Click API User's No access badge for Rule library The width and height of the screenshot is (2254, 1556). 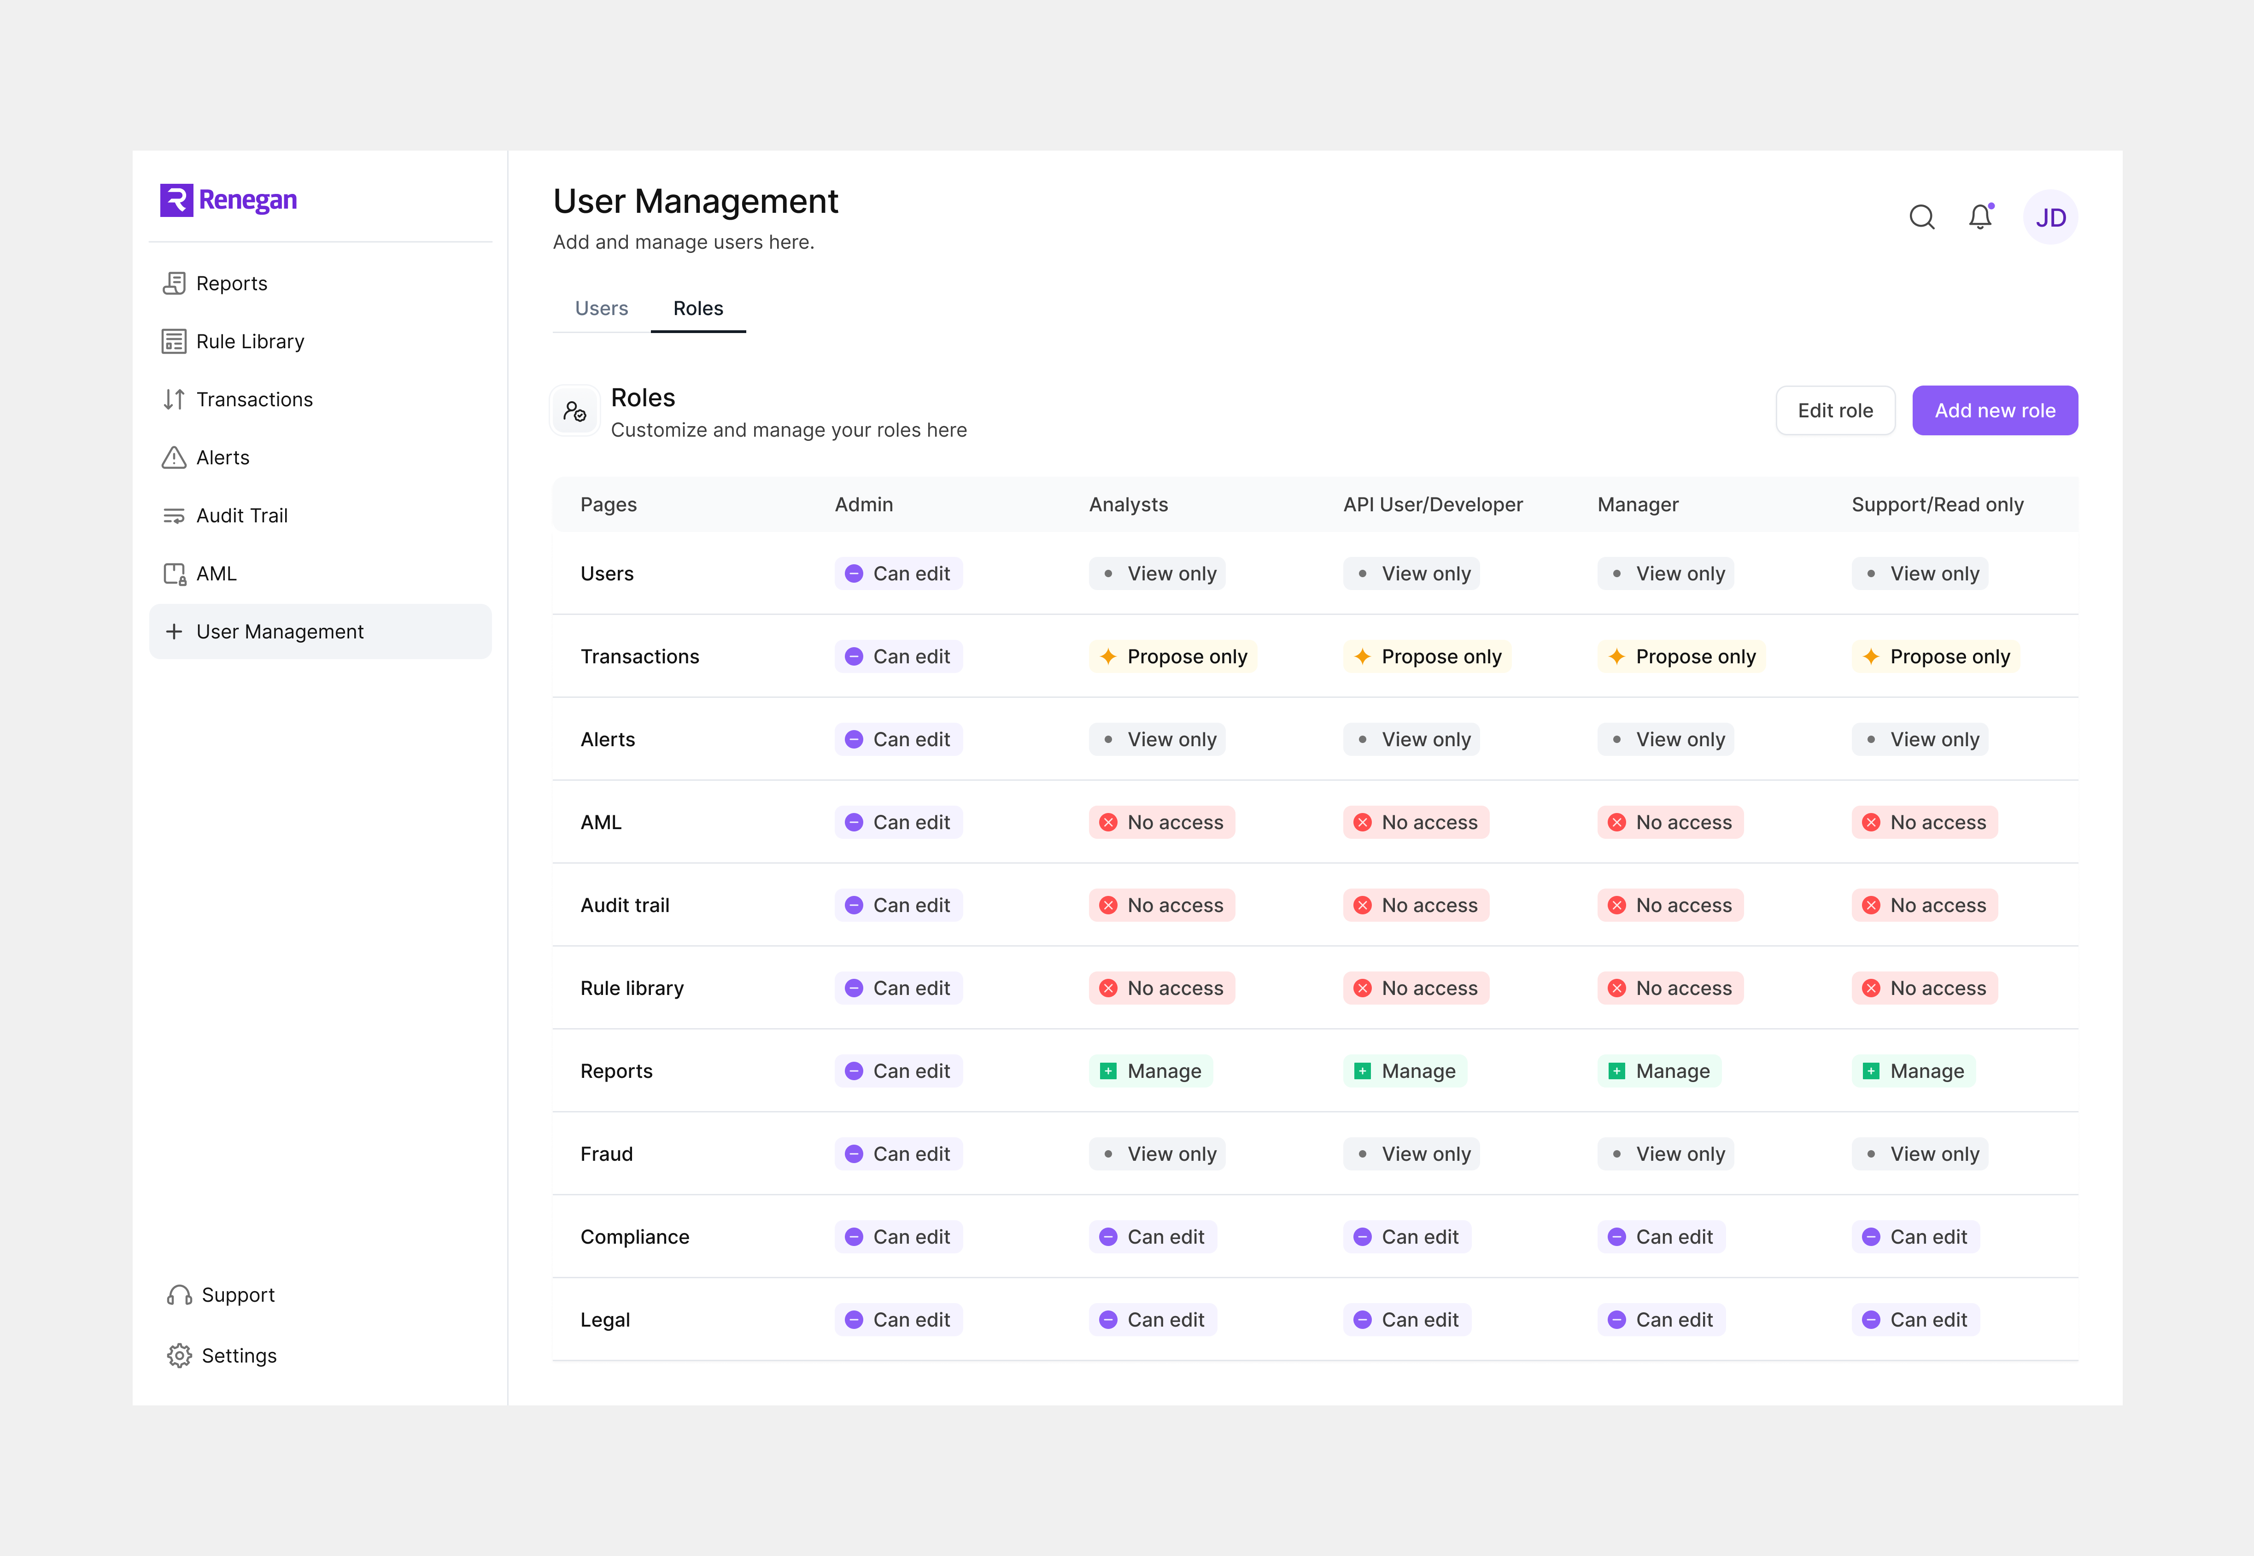coord(1416,989)
